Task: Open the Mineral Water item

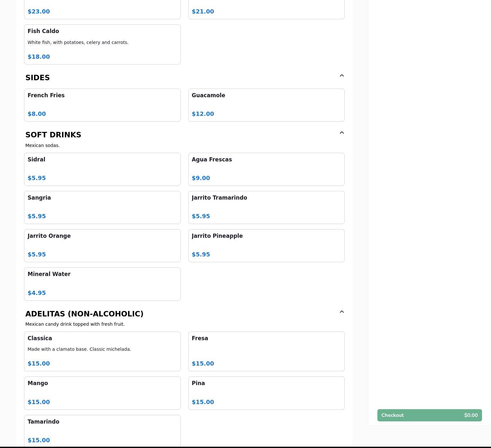Action: (x=102, y=284)
